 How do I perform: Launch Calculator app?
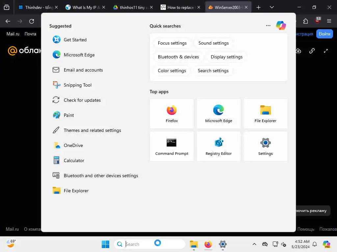point(68,160)
